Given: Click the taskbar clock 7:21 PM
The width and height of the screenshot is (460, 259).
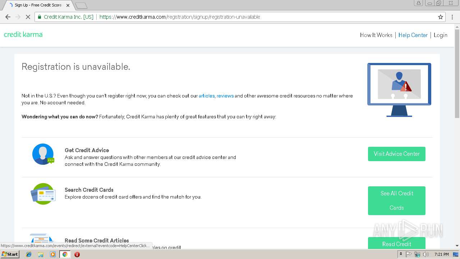Looking at the screenshot, I should [442, 254].
